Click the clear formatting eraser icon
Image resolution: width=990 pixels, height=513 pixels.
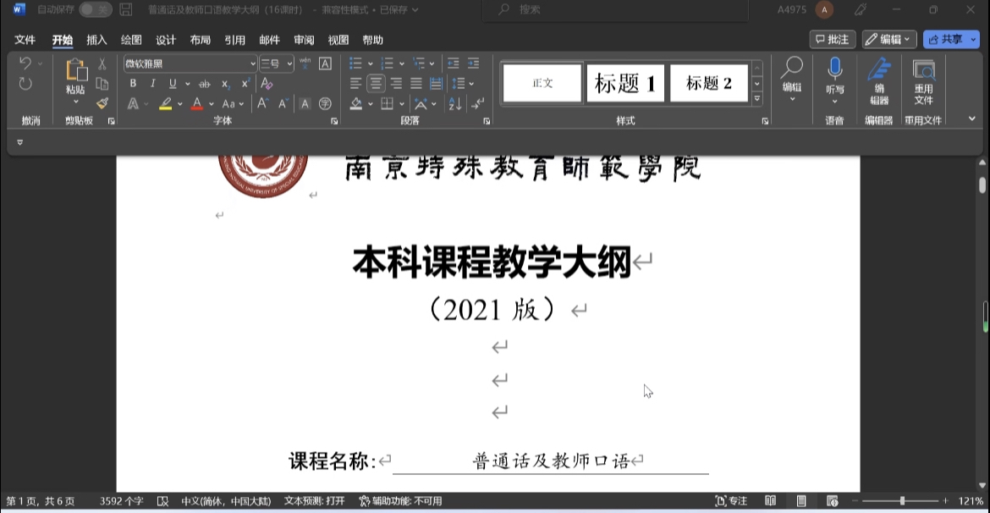click(x=267, y=84)
